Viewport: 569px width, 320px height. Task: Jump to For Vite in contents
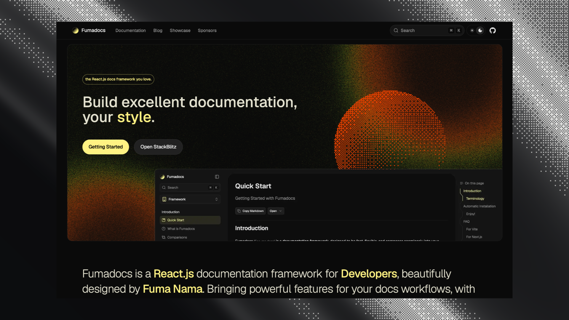pyautogui.click(x=472, y=230)
